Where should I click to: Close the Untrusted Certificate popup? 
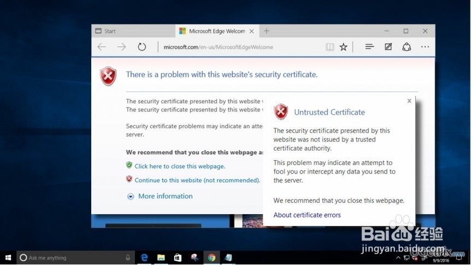[409, 101]
